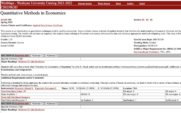This screenshot has height=113, width=181.
Task: Click +Calendar 1 button in Section 02
Action: [37, 104]
